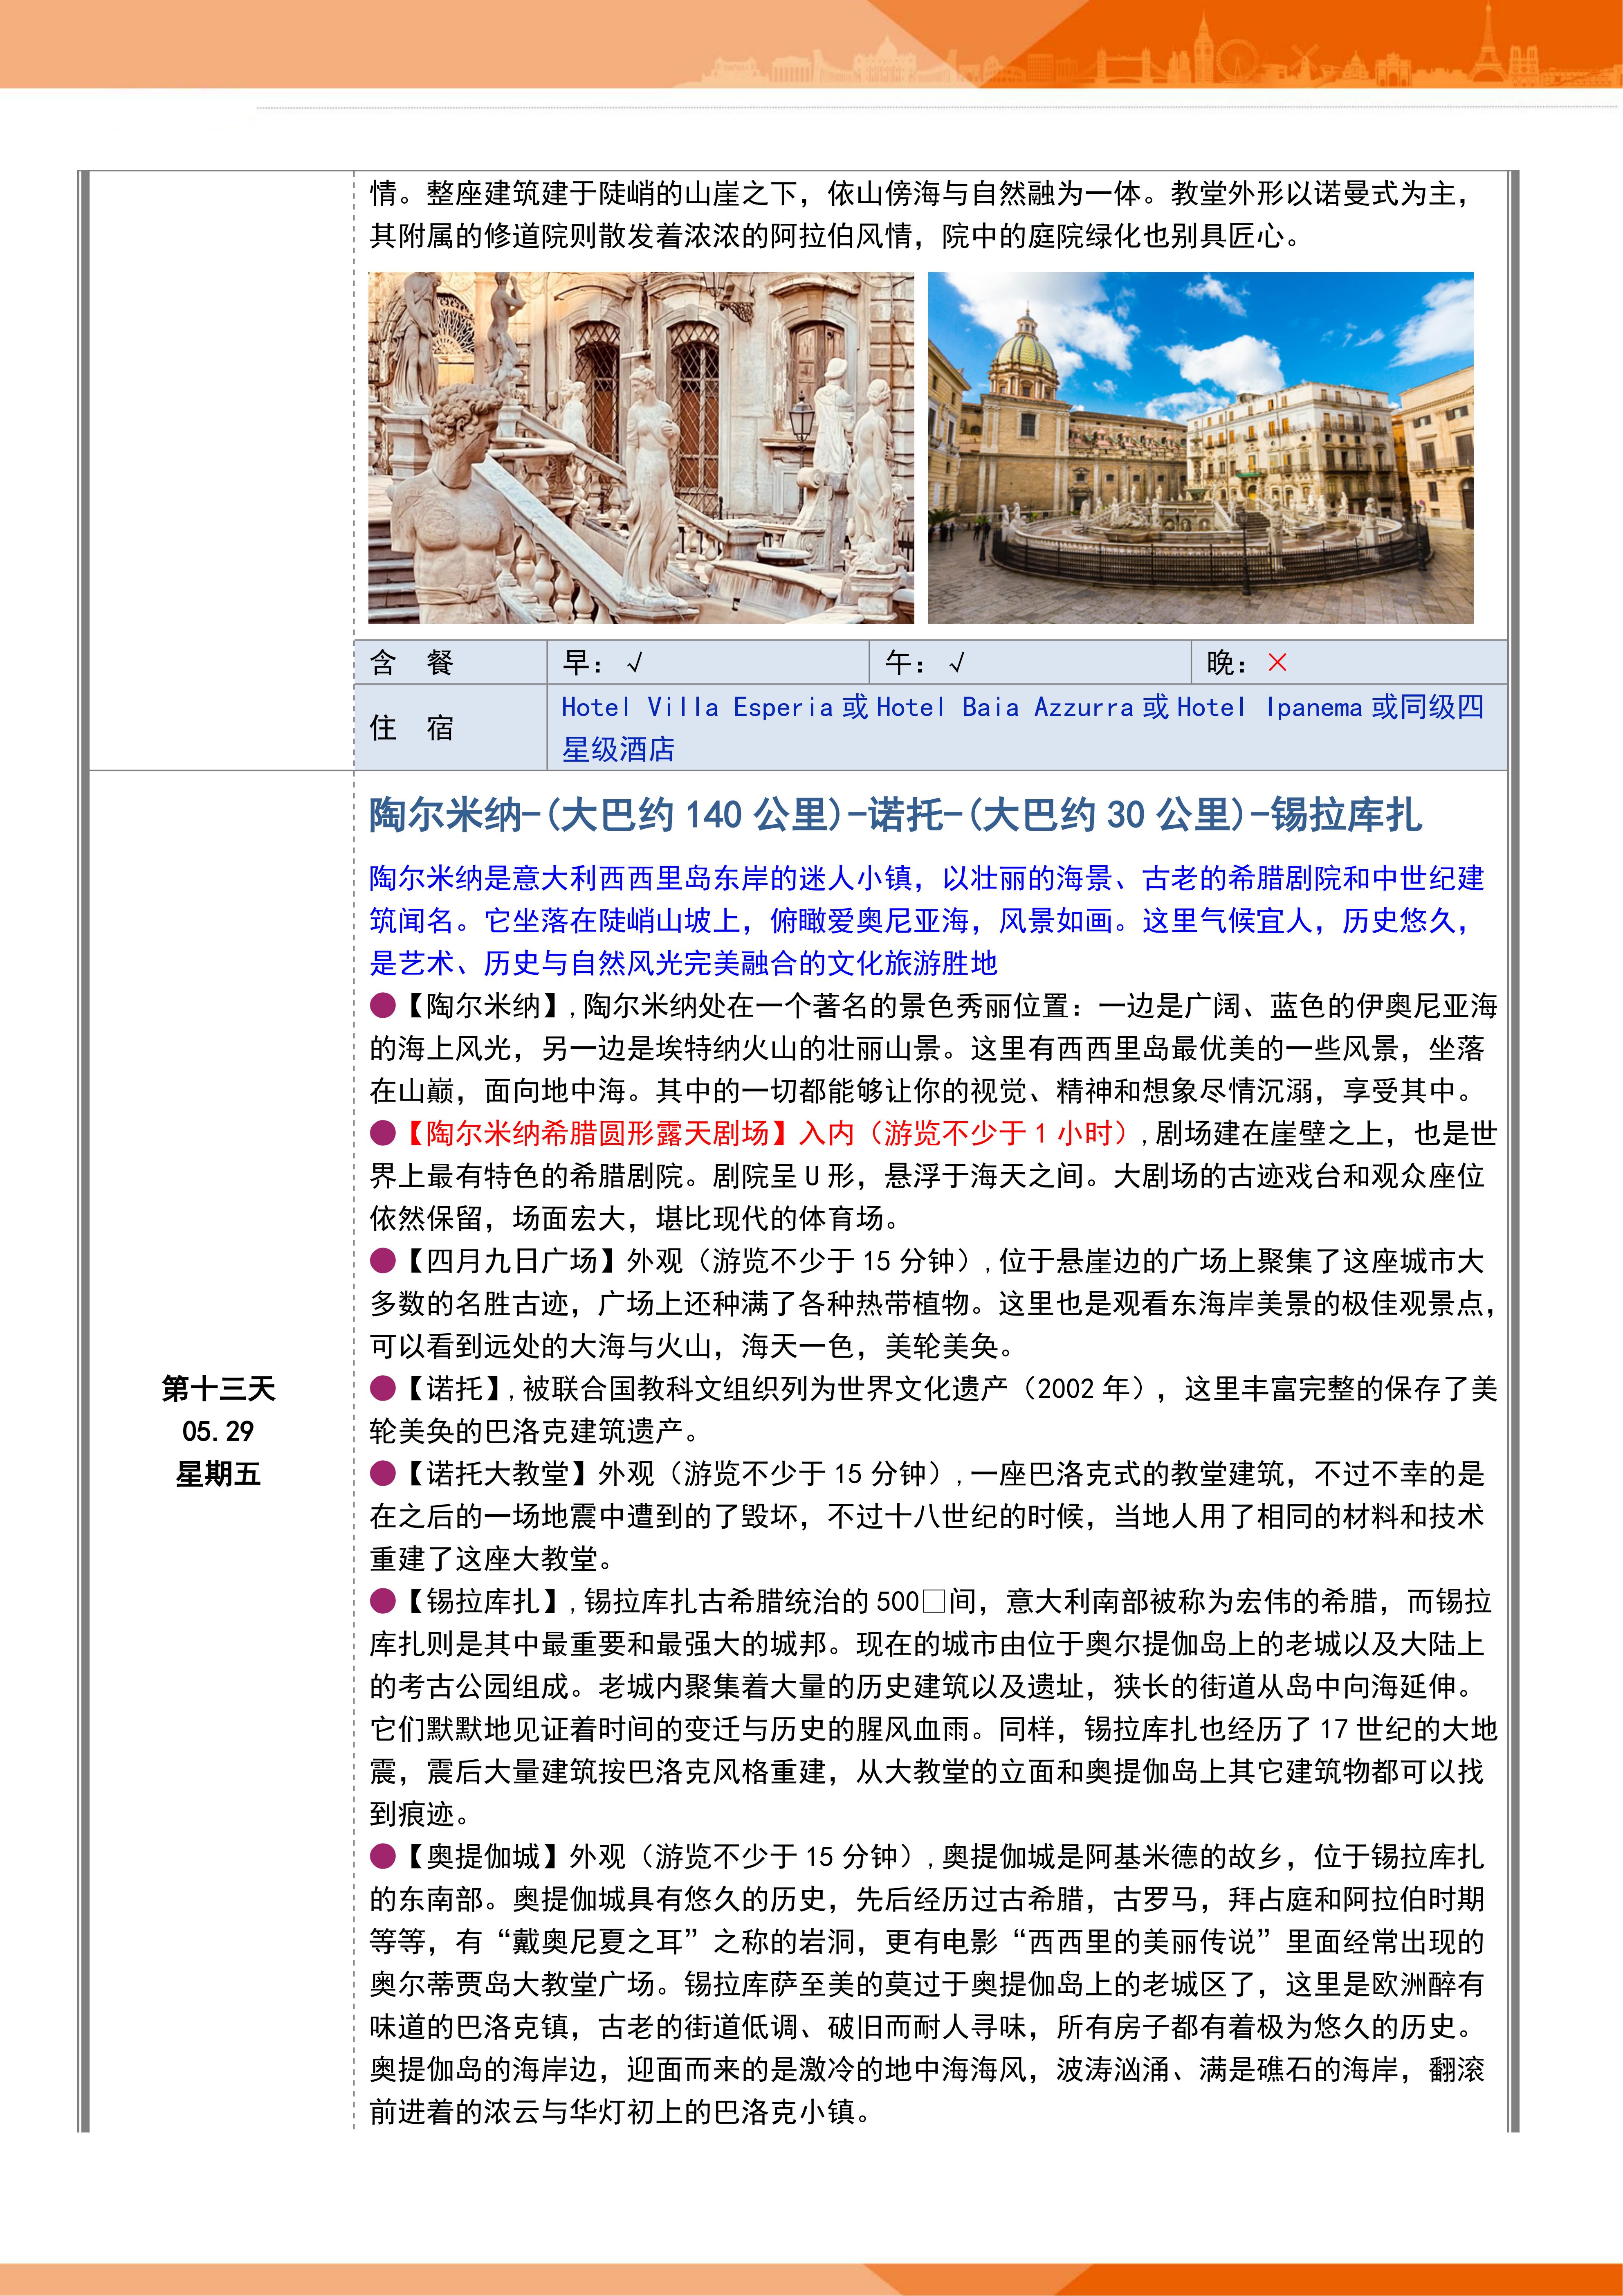Image resolution: width=1623 pixels, height=2296 pixels.
Task: Click the statue fountain photo
Action: tap(641, 447)
